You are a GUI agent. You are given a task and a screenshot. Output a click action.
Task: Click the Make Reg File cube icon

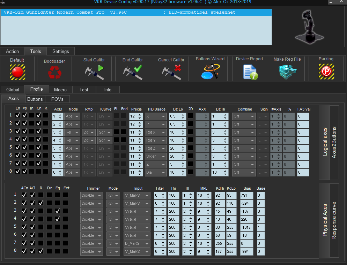(x=287, y=72)
